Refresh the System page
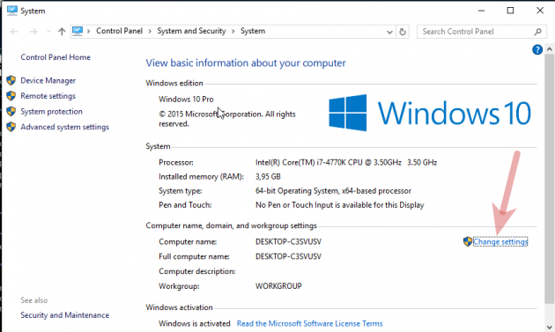Viewport: 555px width, 332px height. (403, 32)
